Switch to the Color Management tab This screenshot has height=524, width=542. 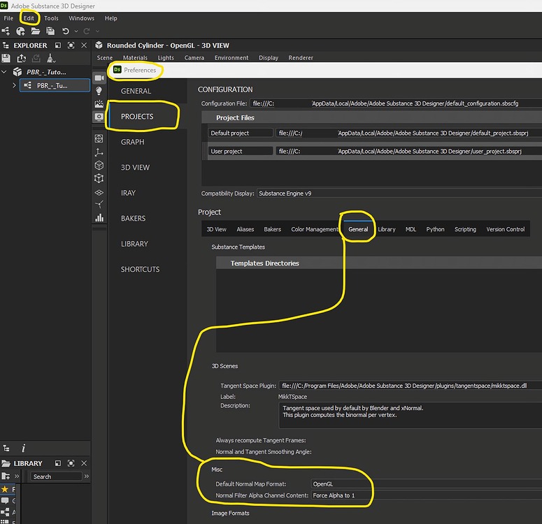click(x=315, y=229)
